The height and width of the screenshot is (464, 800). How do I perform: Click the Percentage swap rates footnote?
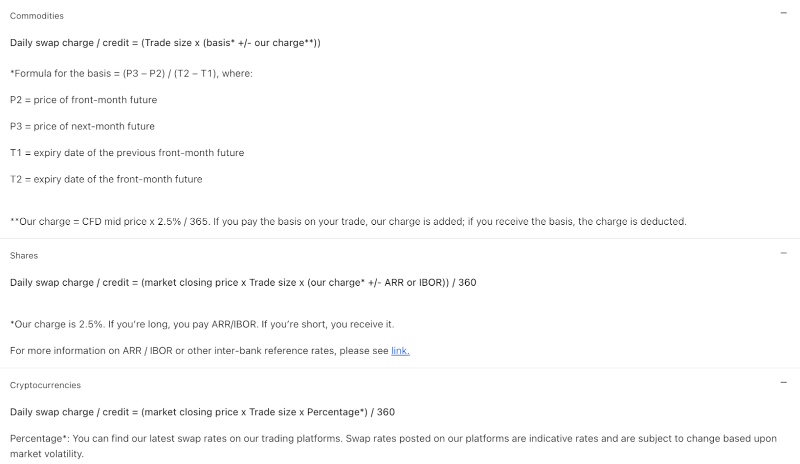click(x=393, y=439)
